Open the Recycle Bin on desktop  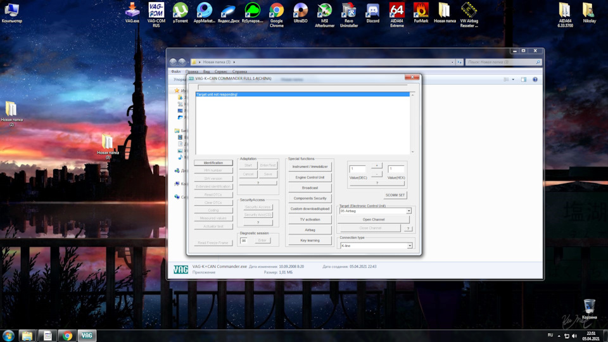(589, 308)
